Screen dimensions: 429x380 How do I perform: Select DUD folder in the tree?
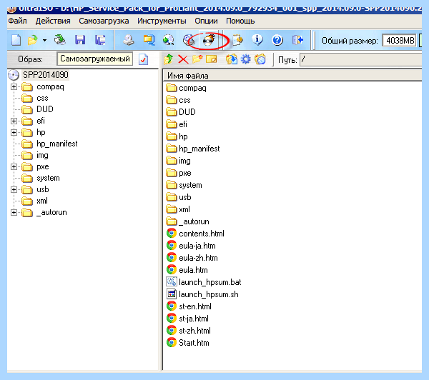45,109
